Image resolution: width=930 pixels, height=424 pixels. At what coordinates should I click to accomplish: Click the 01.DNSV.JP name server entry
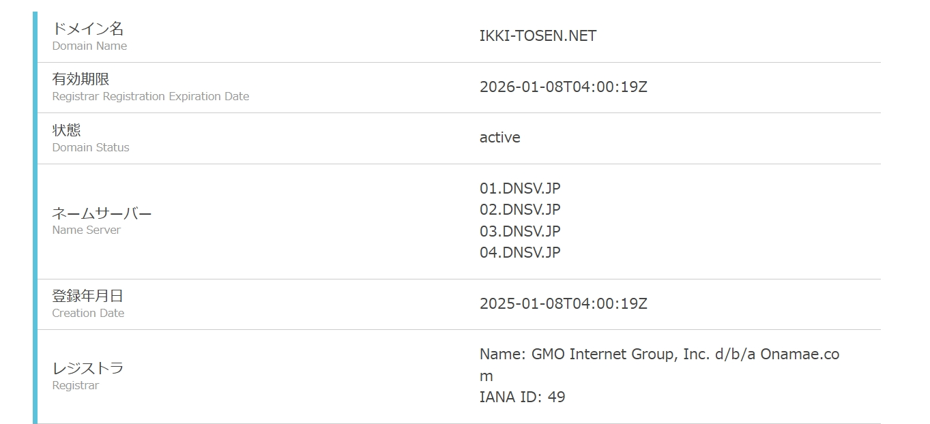click(x=519, y=189)
